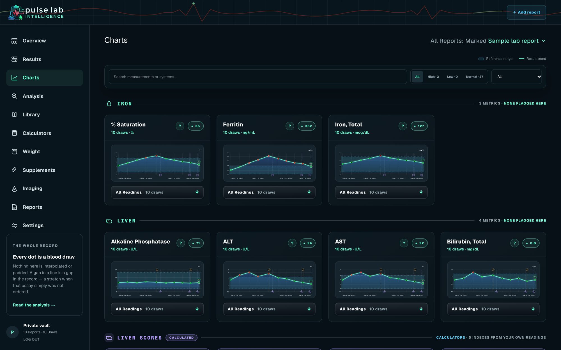Follow the Read the analysis link

[34, 305]
